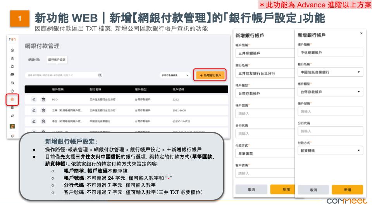Screen dimensions: 372x209
Task: Open the sliders settings icon in the sidebar
Action: [12, 108]
